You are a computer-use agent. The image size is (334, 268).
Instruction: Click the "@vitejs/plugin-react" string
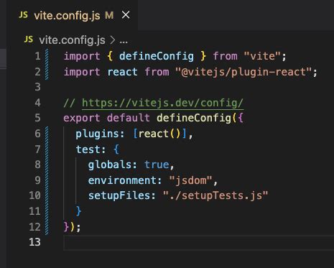click(243, 72)
